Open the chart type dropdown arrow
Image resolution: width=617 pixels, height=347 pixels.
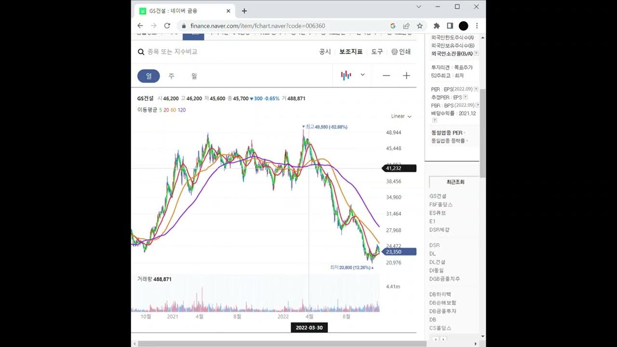point(362,75)
